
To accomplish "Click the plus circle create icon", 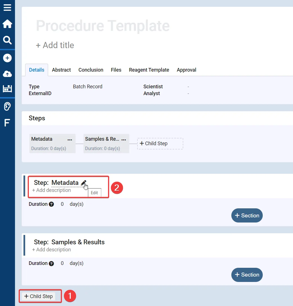I will (7, 58).
